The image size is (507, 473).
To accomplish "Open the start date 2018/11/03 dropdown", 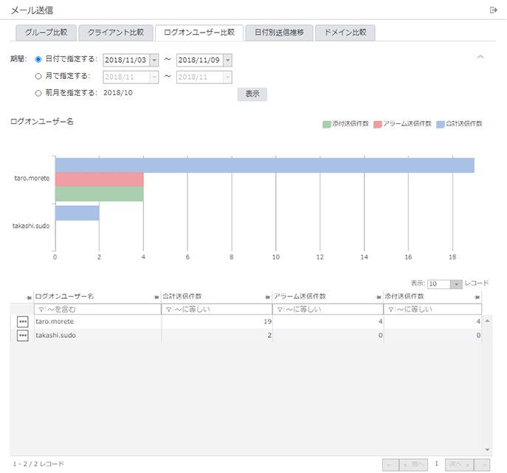I will click(154, 60).
